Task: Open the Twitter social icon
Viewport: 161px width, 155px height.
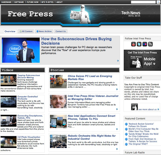Action: 139,44
